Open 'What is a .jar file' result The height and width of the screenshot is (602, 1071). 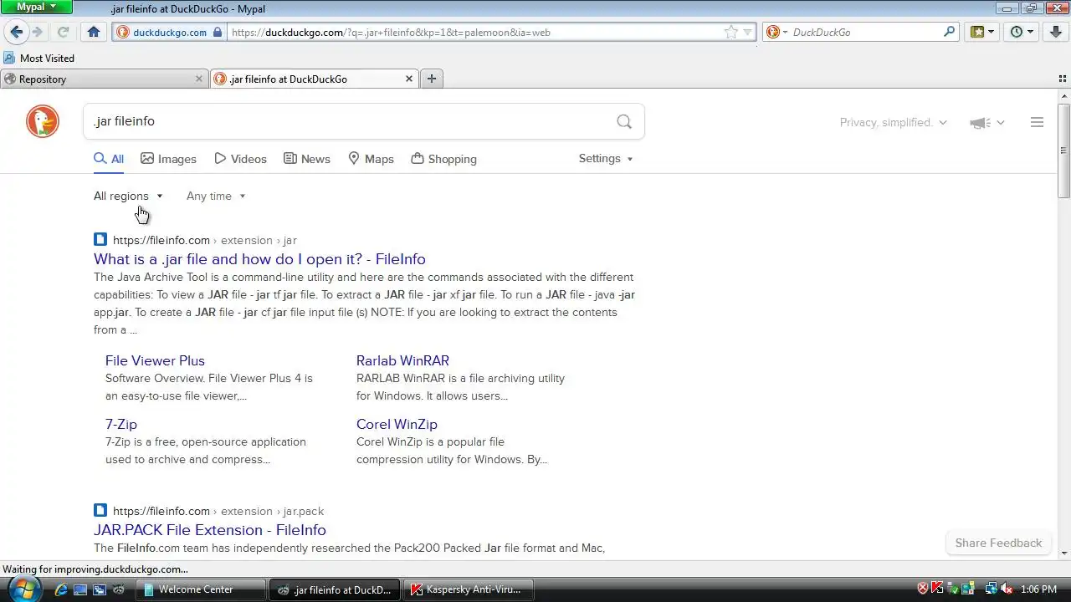pyautogui.click(x=259, y=259)
